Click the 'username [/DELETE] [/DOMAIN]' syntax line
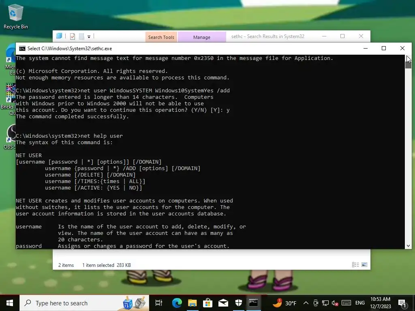This screenshot has width=415, height=311. pos(90,175)
